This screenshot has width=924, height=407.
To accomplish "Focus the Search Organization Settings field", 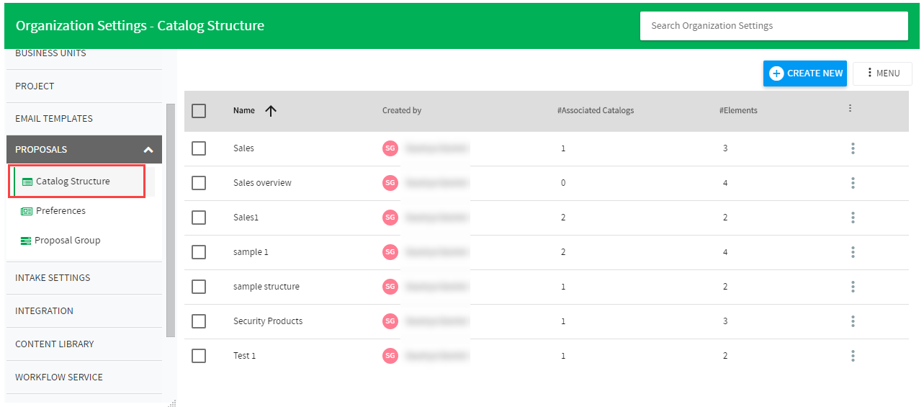I will point(774,26).
